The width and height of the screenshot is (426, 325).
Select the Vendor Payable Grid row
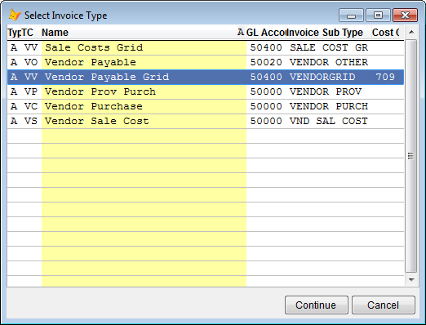[x=206, y=77]
